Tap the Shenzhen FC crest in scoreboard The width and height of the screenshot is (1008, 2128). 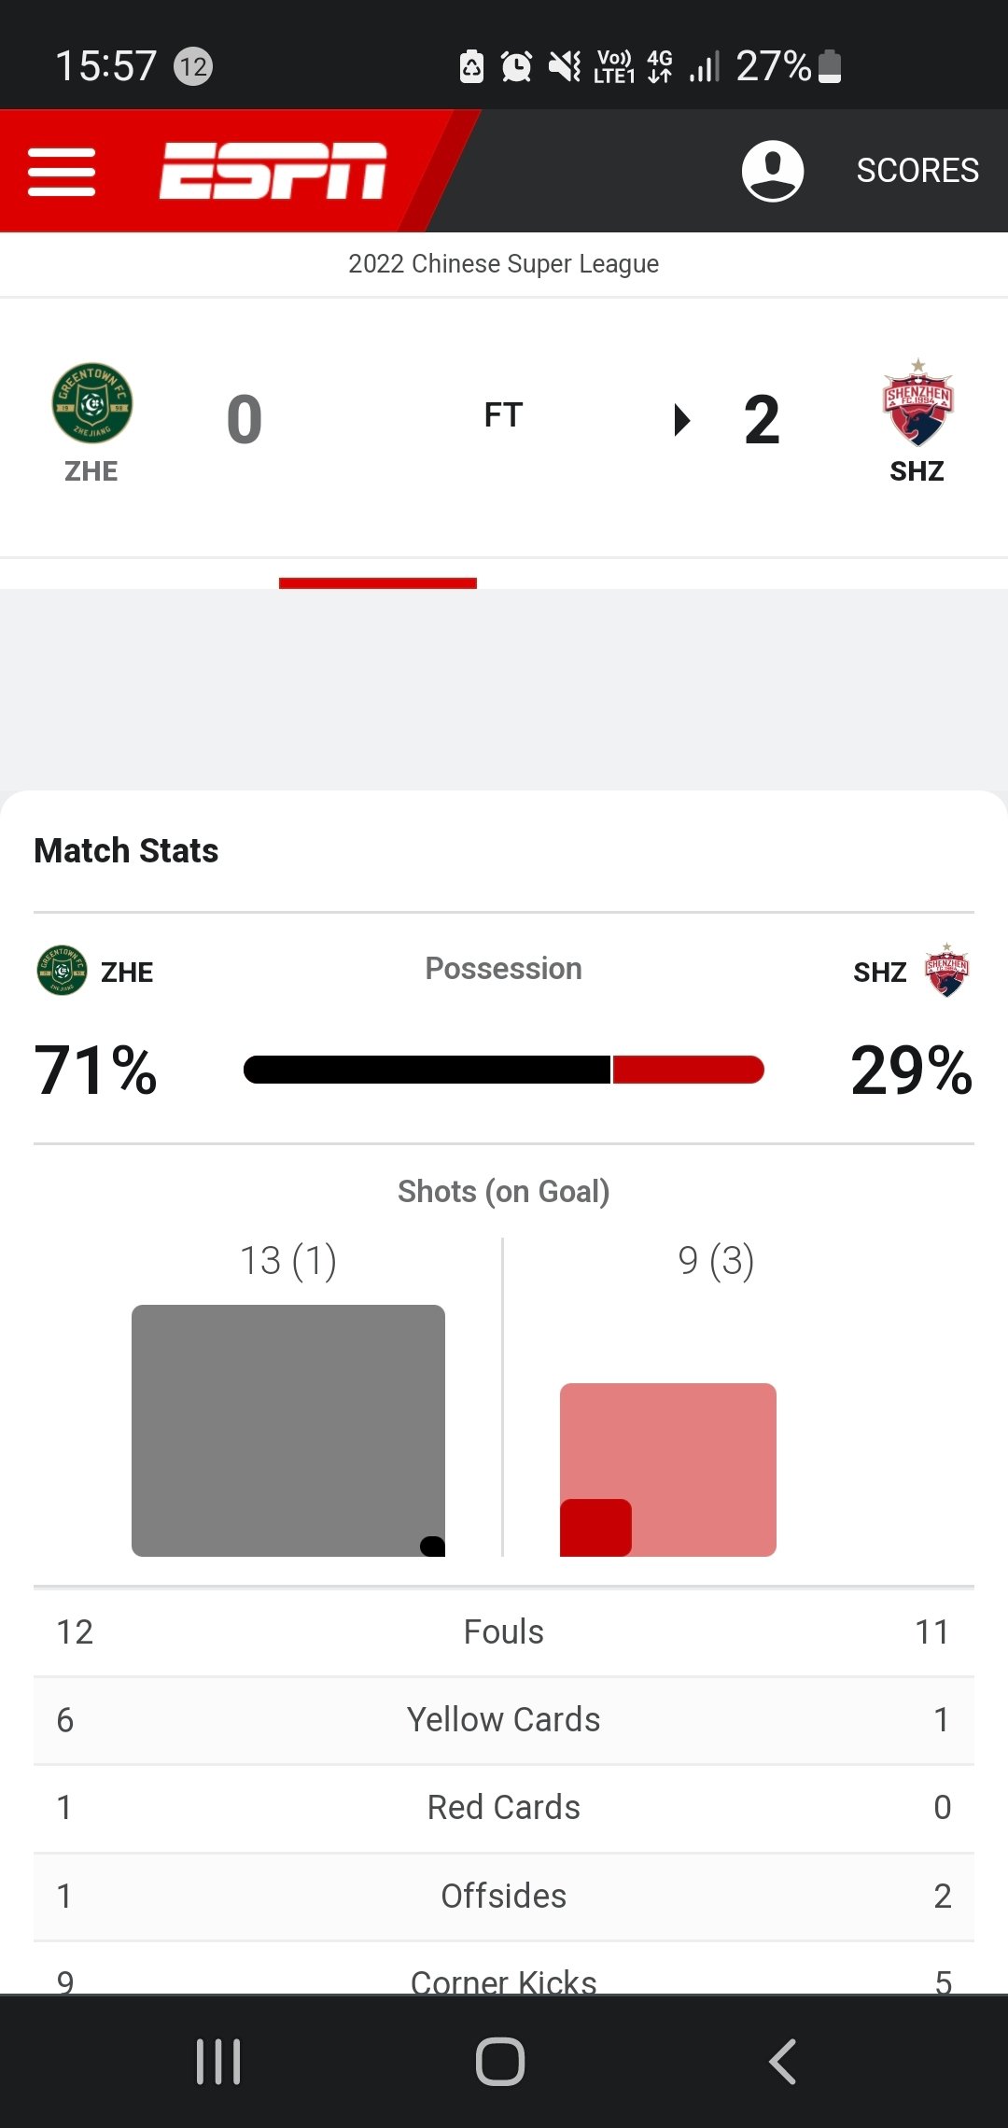click(917, 403)
